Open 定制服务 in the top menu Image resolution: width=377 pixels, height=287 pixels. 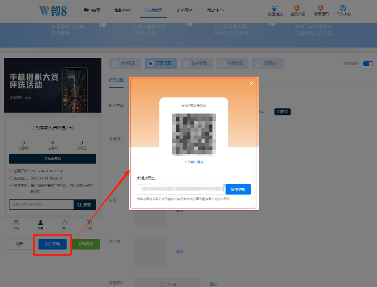(184, 10)
